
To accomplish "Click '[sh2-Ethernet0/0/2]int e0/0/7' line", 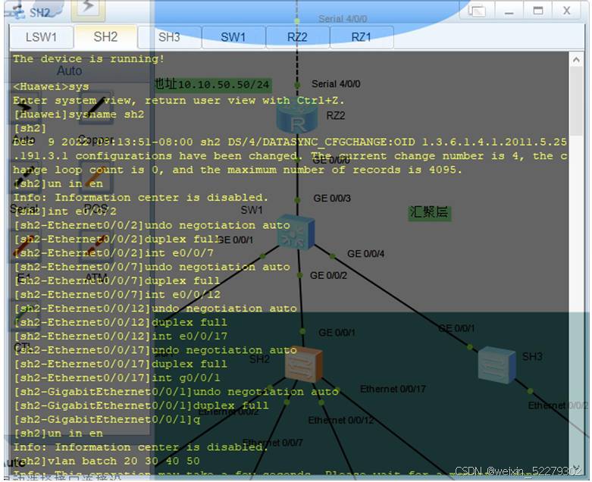I will [x=113, y=253].
